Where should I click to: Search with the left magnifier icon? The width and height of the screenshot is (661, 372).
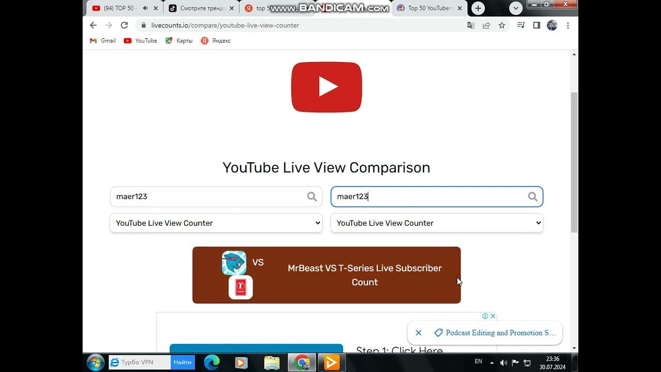312,196
